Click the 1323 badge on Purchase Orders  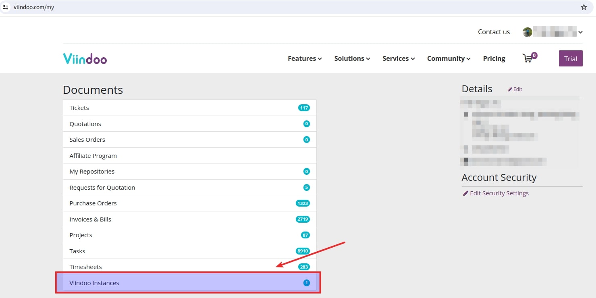point(303,203)
